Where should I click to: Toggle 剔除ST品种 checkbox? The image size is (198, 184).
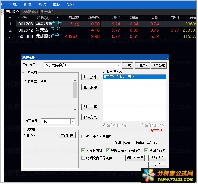[x=146, y=150]
